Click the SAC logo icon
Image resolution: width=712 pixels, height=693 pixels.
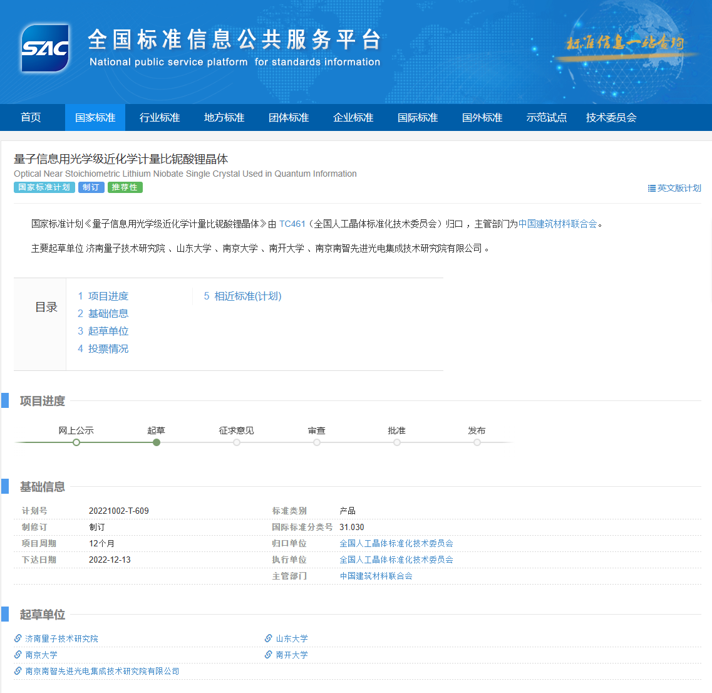coord(45,48)
